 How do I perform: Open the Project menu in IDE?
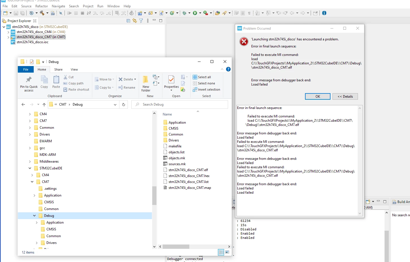[x=88, y=6]
